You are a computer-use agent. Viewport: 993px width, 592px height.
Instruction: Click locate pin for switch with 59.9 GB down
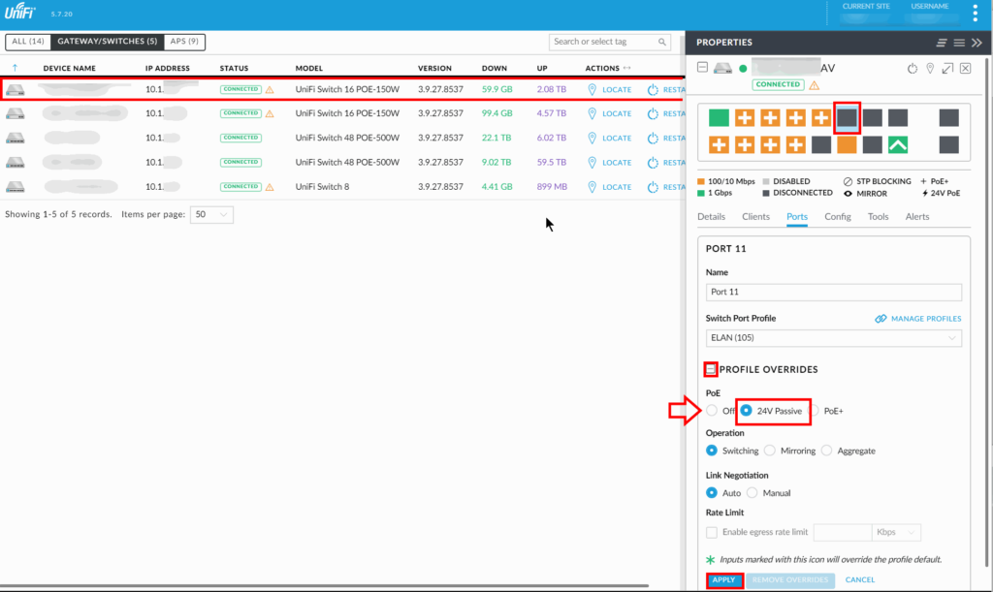[x=593, y=89]
